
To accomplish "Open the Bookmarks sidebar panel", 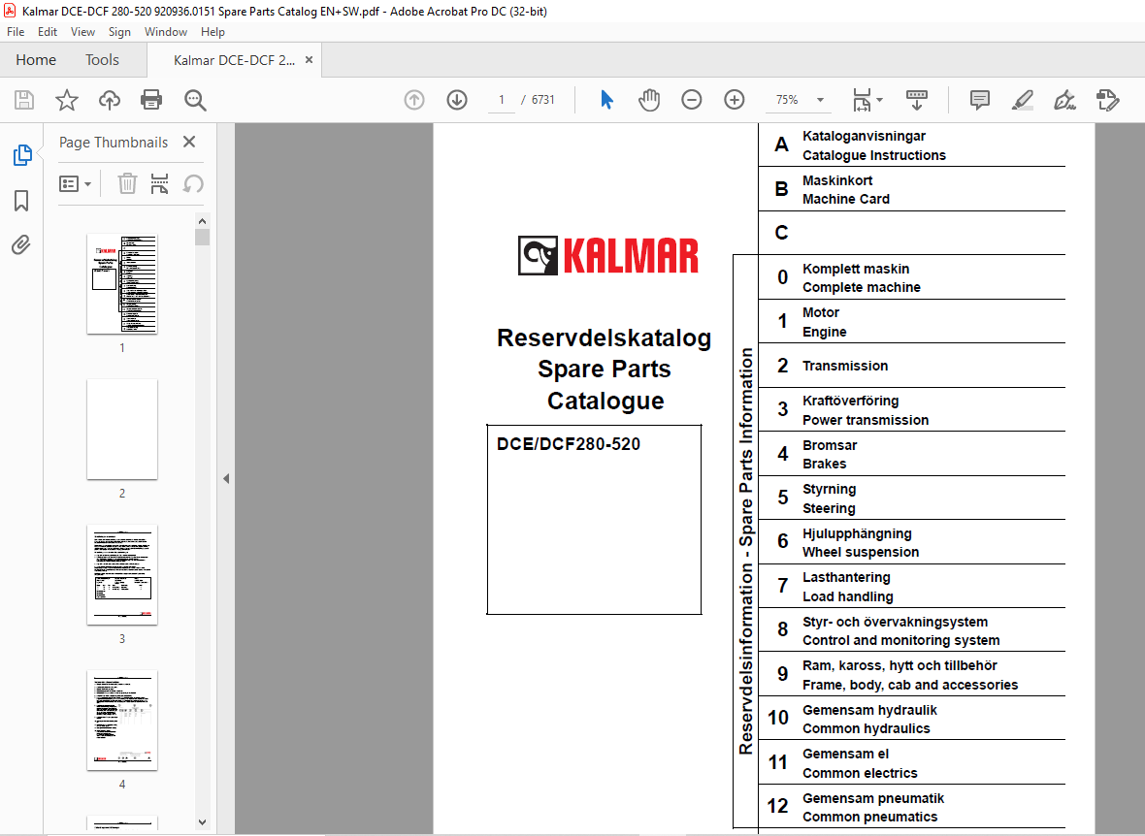I will [x=21, y=201].
